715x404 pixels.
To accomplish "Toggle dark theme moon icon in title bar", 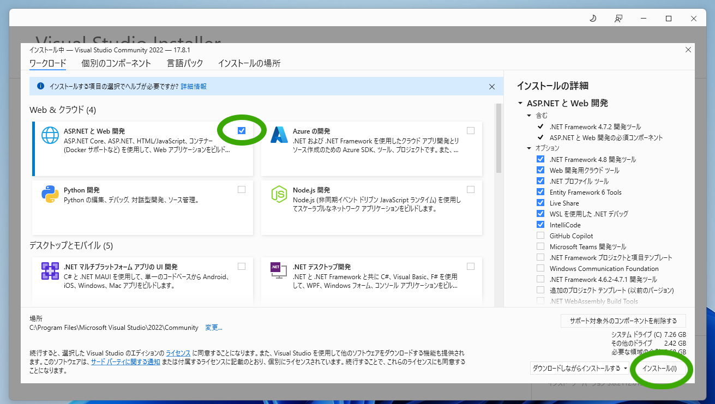I will 593,19.
